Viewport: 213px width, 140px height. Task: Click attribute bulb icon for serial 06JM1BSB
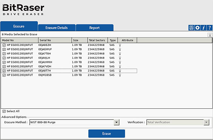tap(120, 75)
